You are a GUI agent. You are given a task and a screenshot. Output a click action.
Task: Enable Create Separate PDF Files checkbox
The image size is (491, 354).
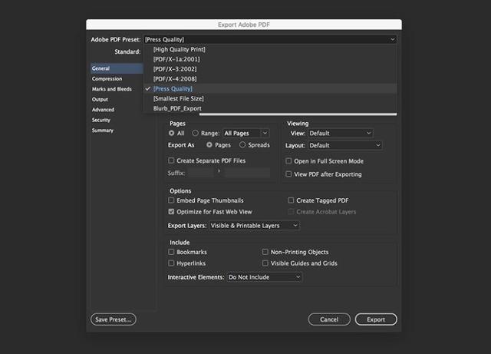coord(171,160)
